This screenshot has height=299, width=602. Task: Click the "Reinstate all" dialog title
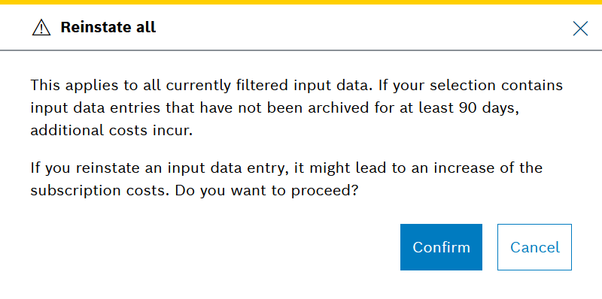point(108,28)
